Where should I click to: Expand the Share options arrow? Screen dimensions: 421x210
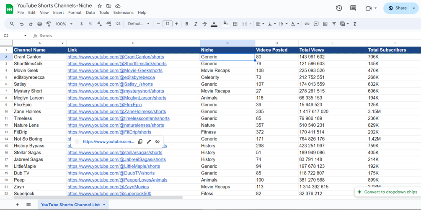[x=413, y=8]
